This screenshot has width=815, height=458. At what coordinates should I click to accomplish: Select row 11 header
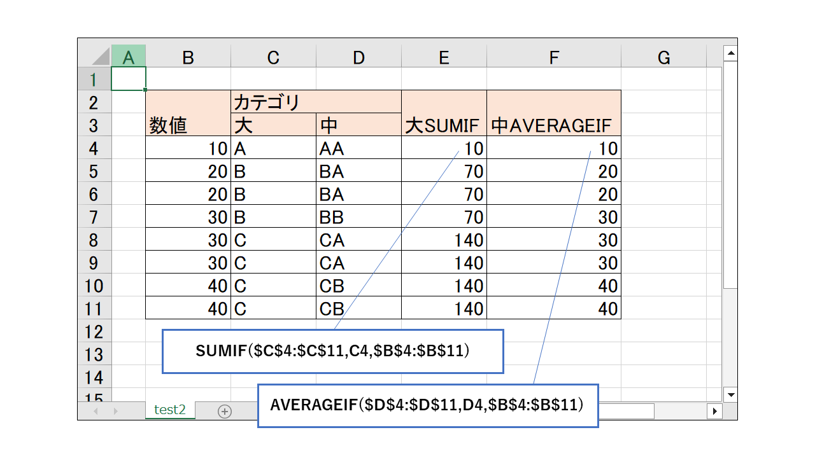click(x=97, y=308)
